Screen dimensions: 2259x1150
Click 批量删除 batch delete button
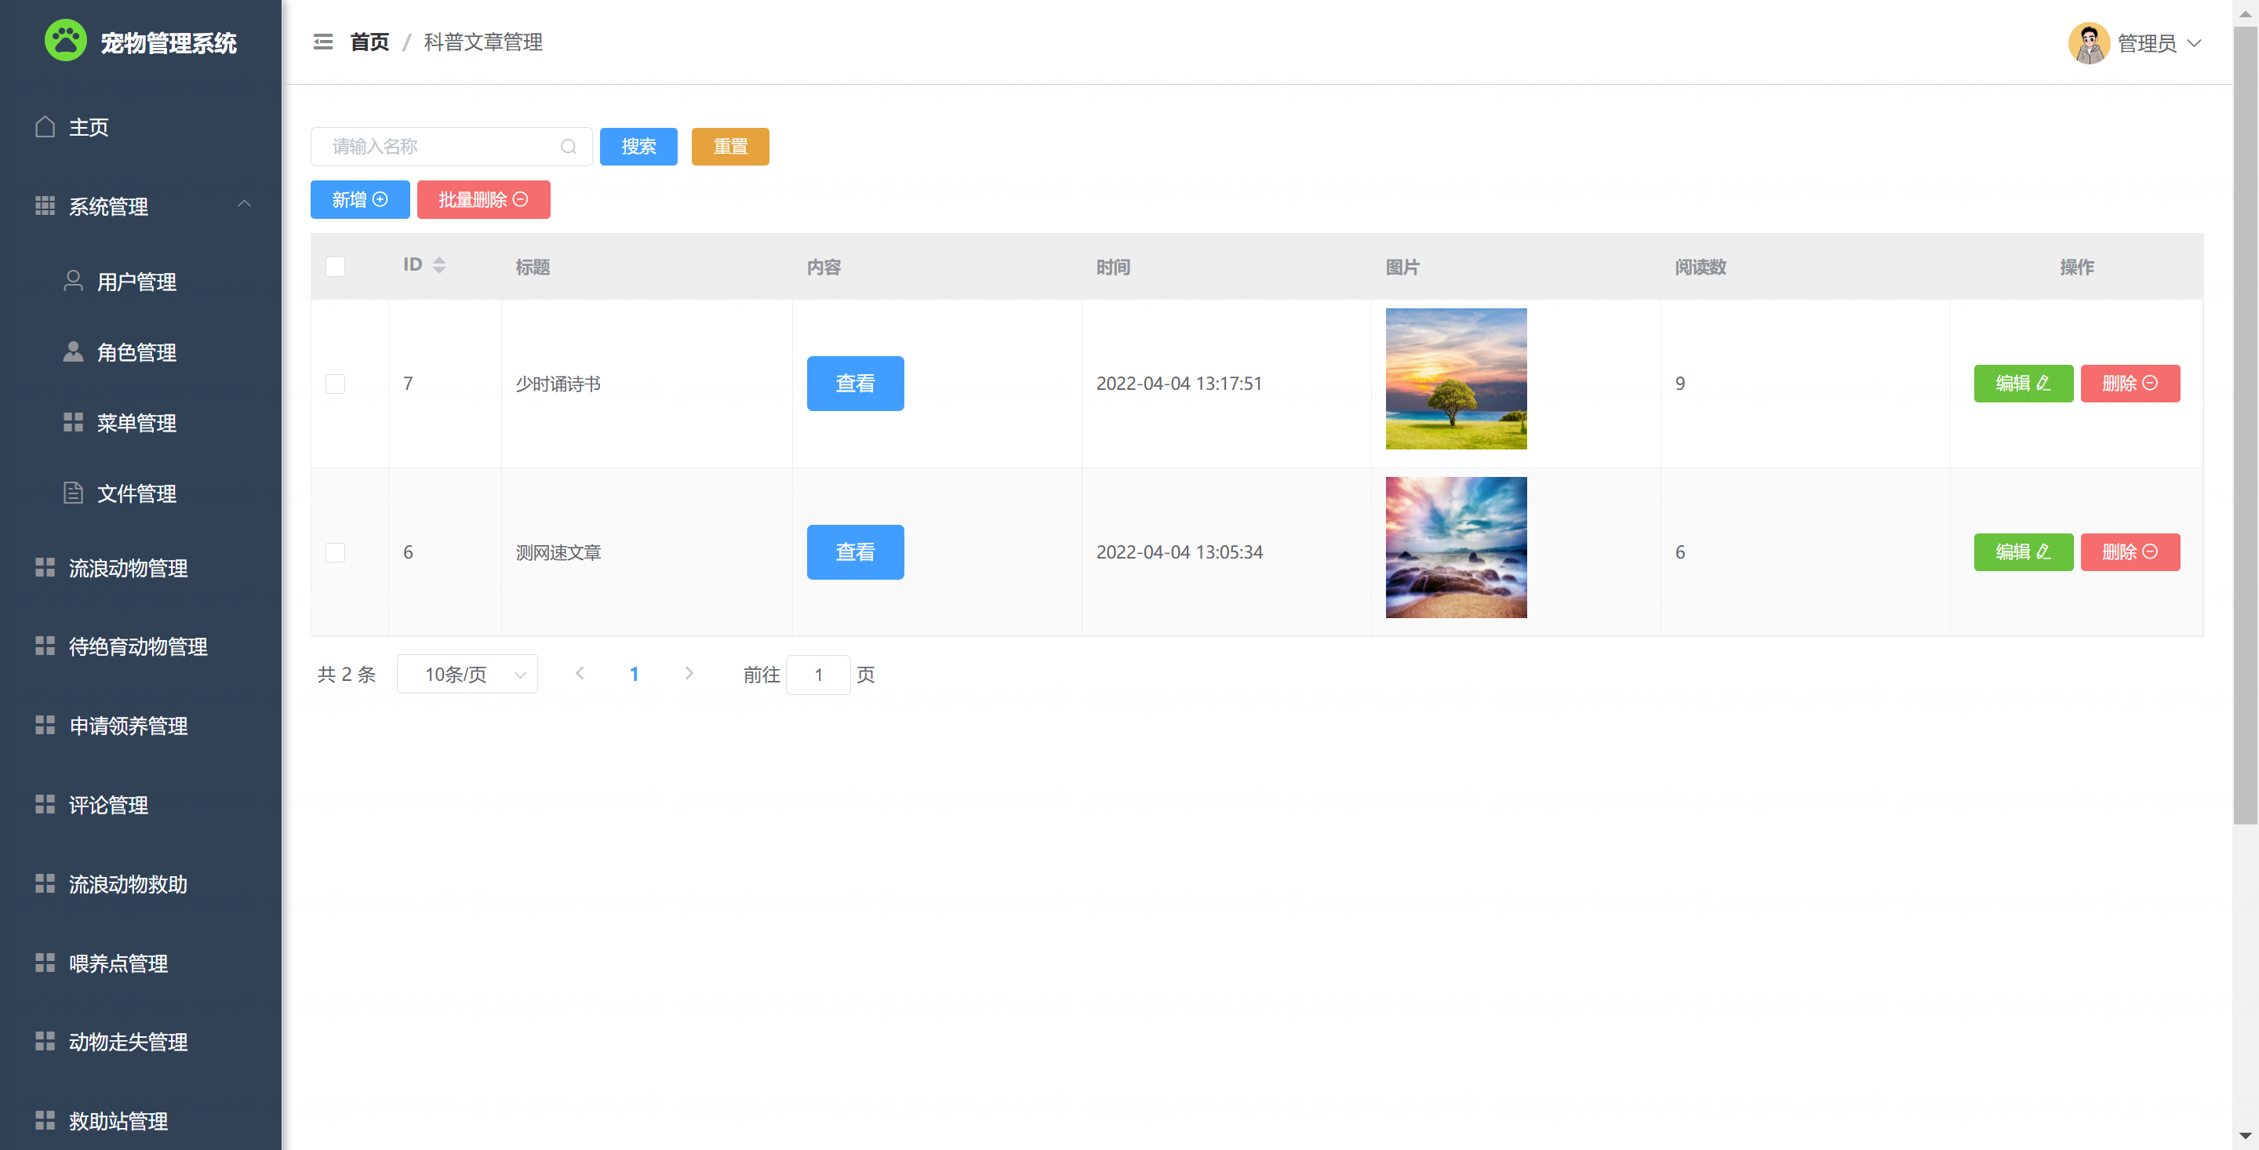(483, 200)
